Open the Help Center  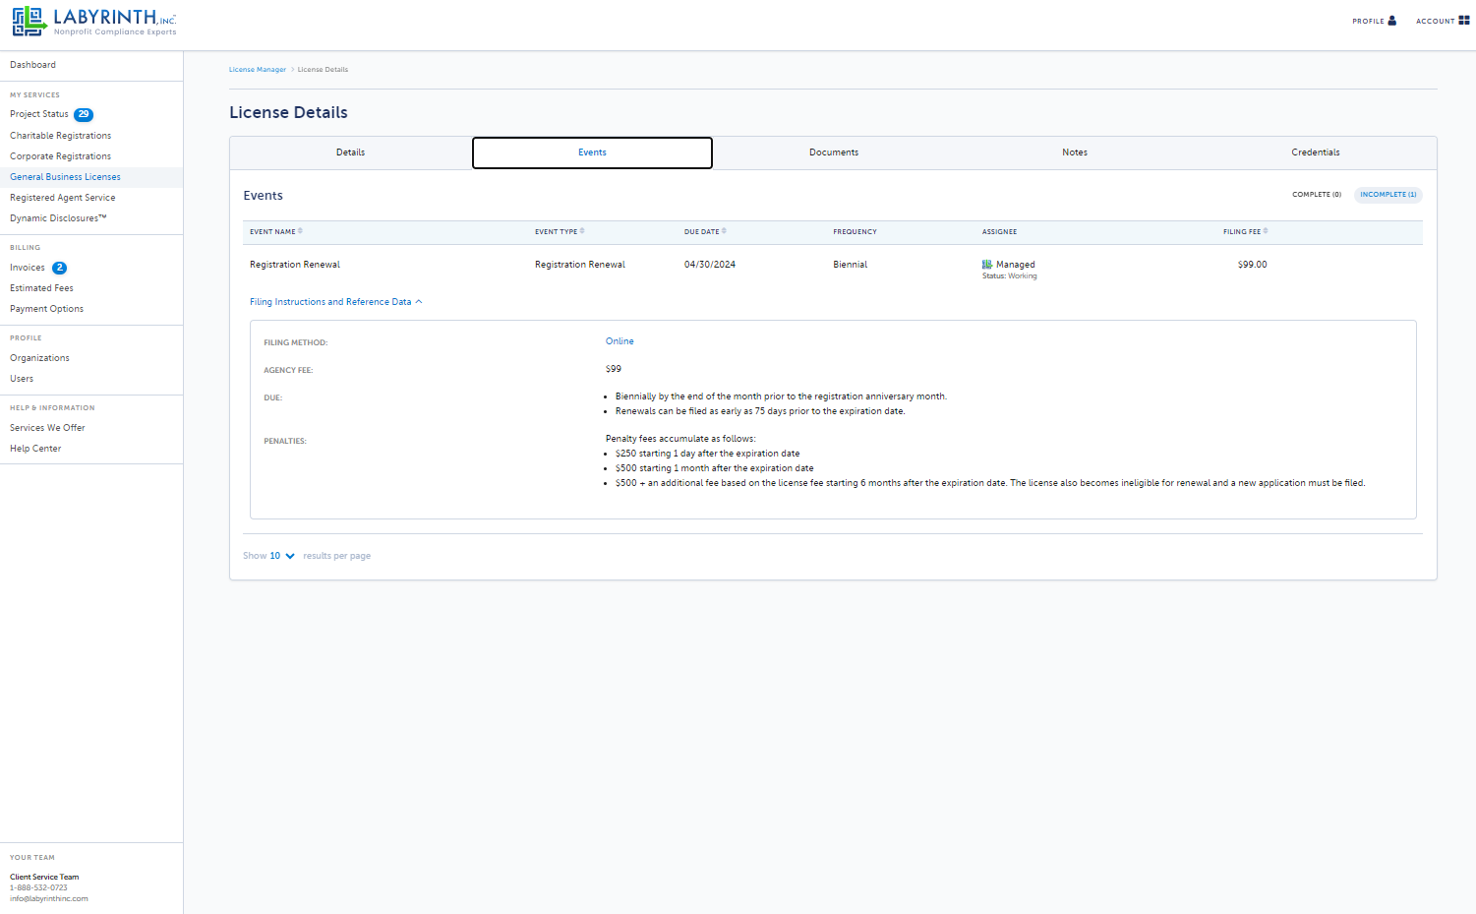coord(35,449)
